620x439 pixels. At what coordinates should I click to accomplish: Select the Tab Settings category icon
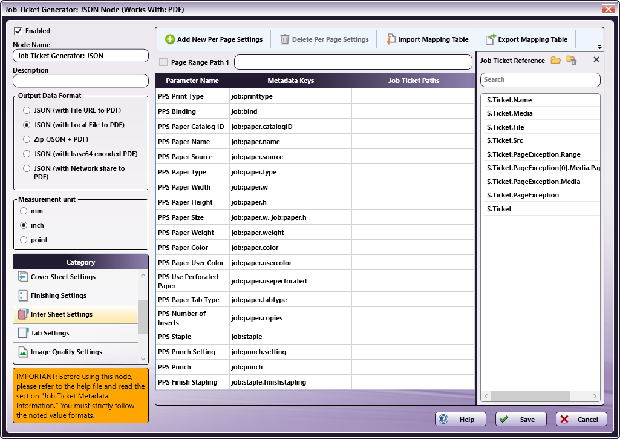click(x=23, y=333)
